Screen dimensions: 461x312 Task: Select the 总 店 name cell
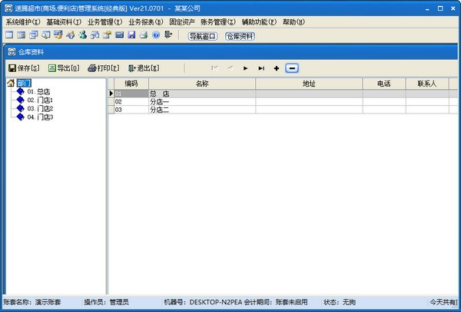click(x=202, y=94)
